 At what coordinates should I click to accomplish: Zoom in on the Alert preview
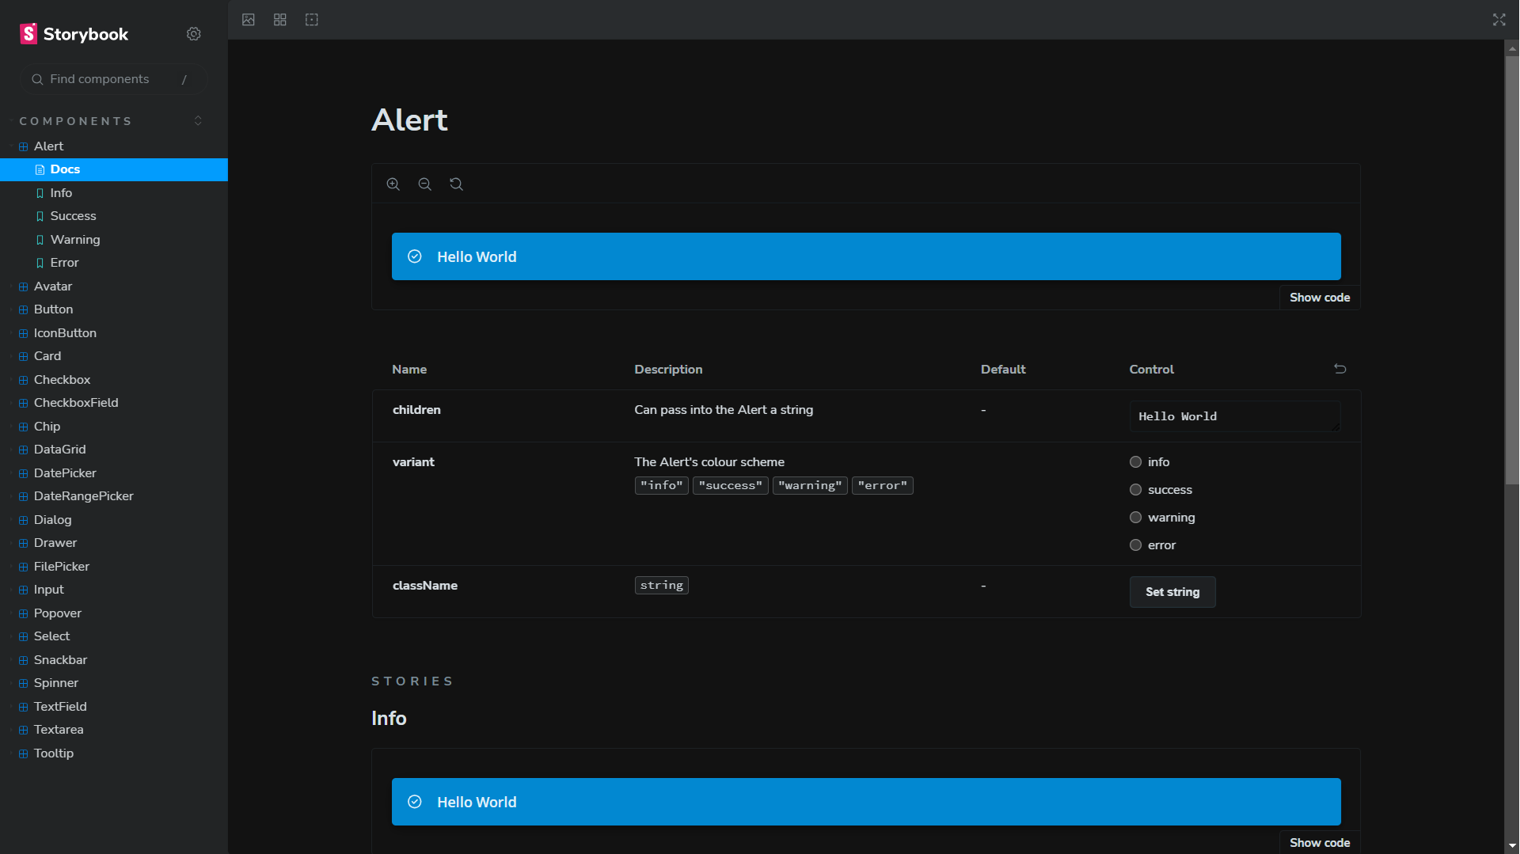[x=393, y=184]
